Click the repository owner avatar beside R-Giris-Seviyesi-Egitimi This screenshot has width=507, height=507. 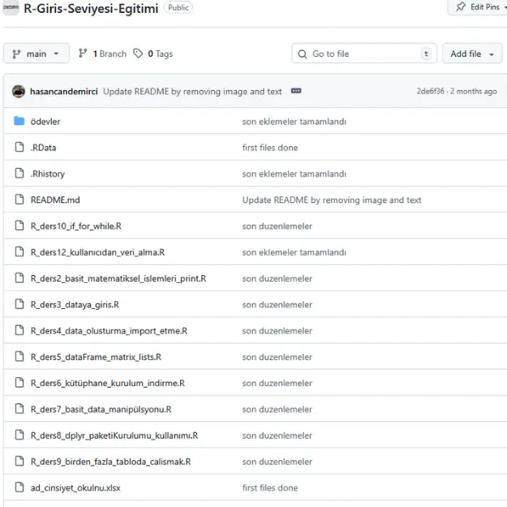pos(11,7)
